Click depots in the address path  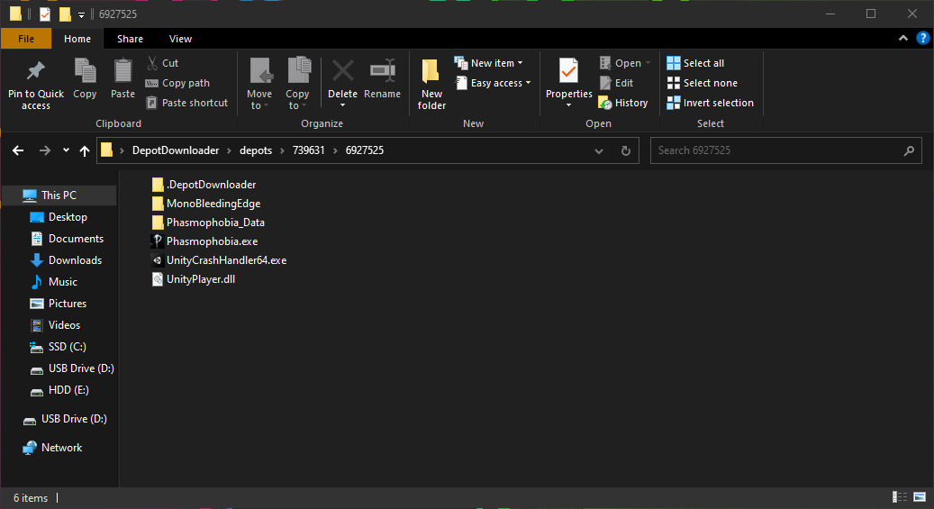pyautogui.click(x=256, y=150)
